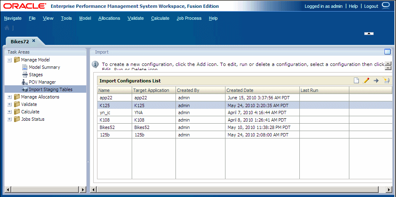Click the Edit configuration pencil icon

[366, 81]
